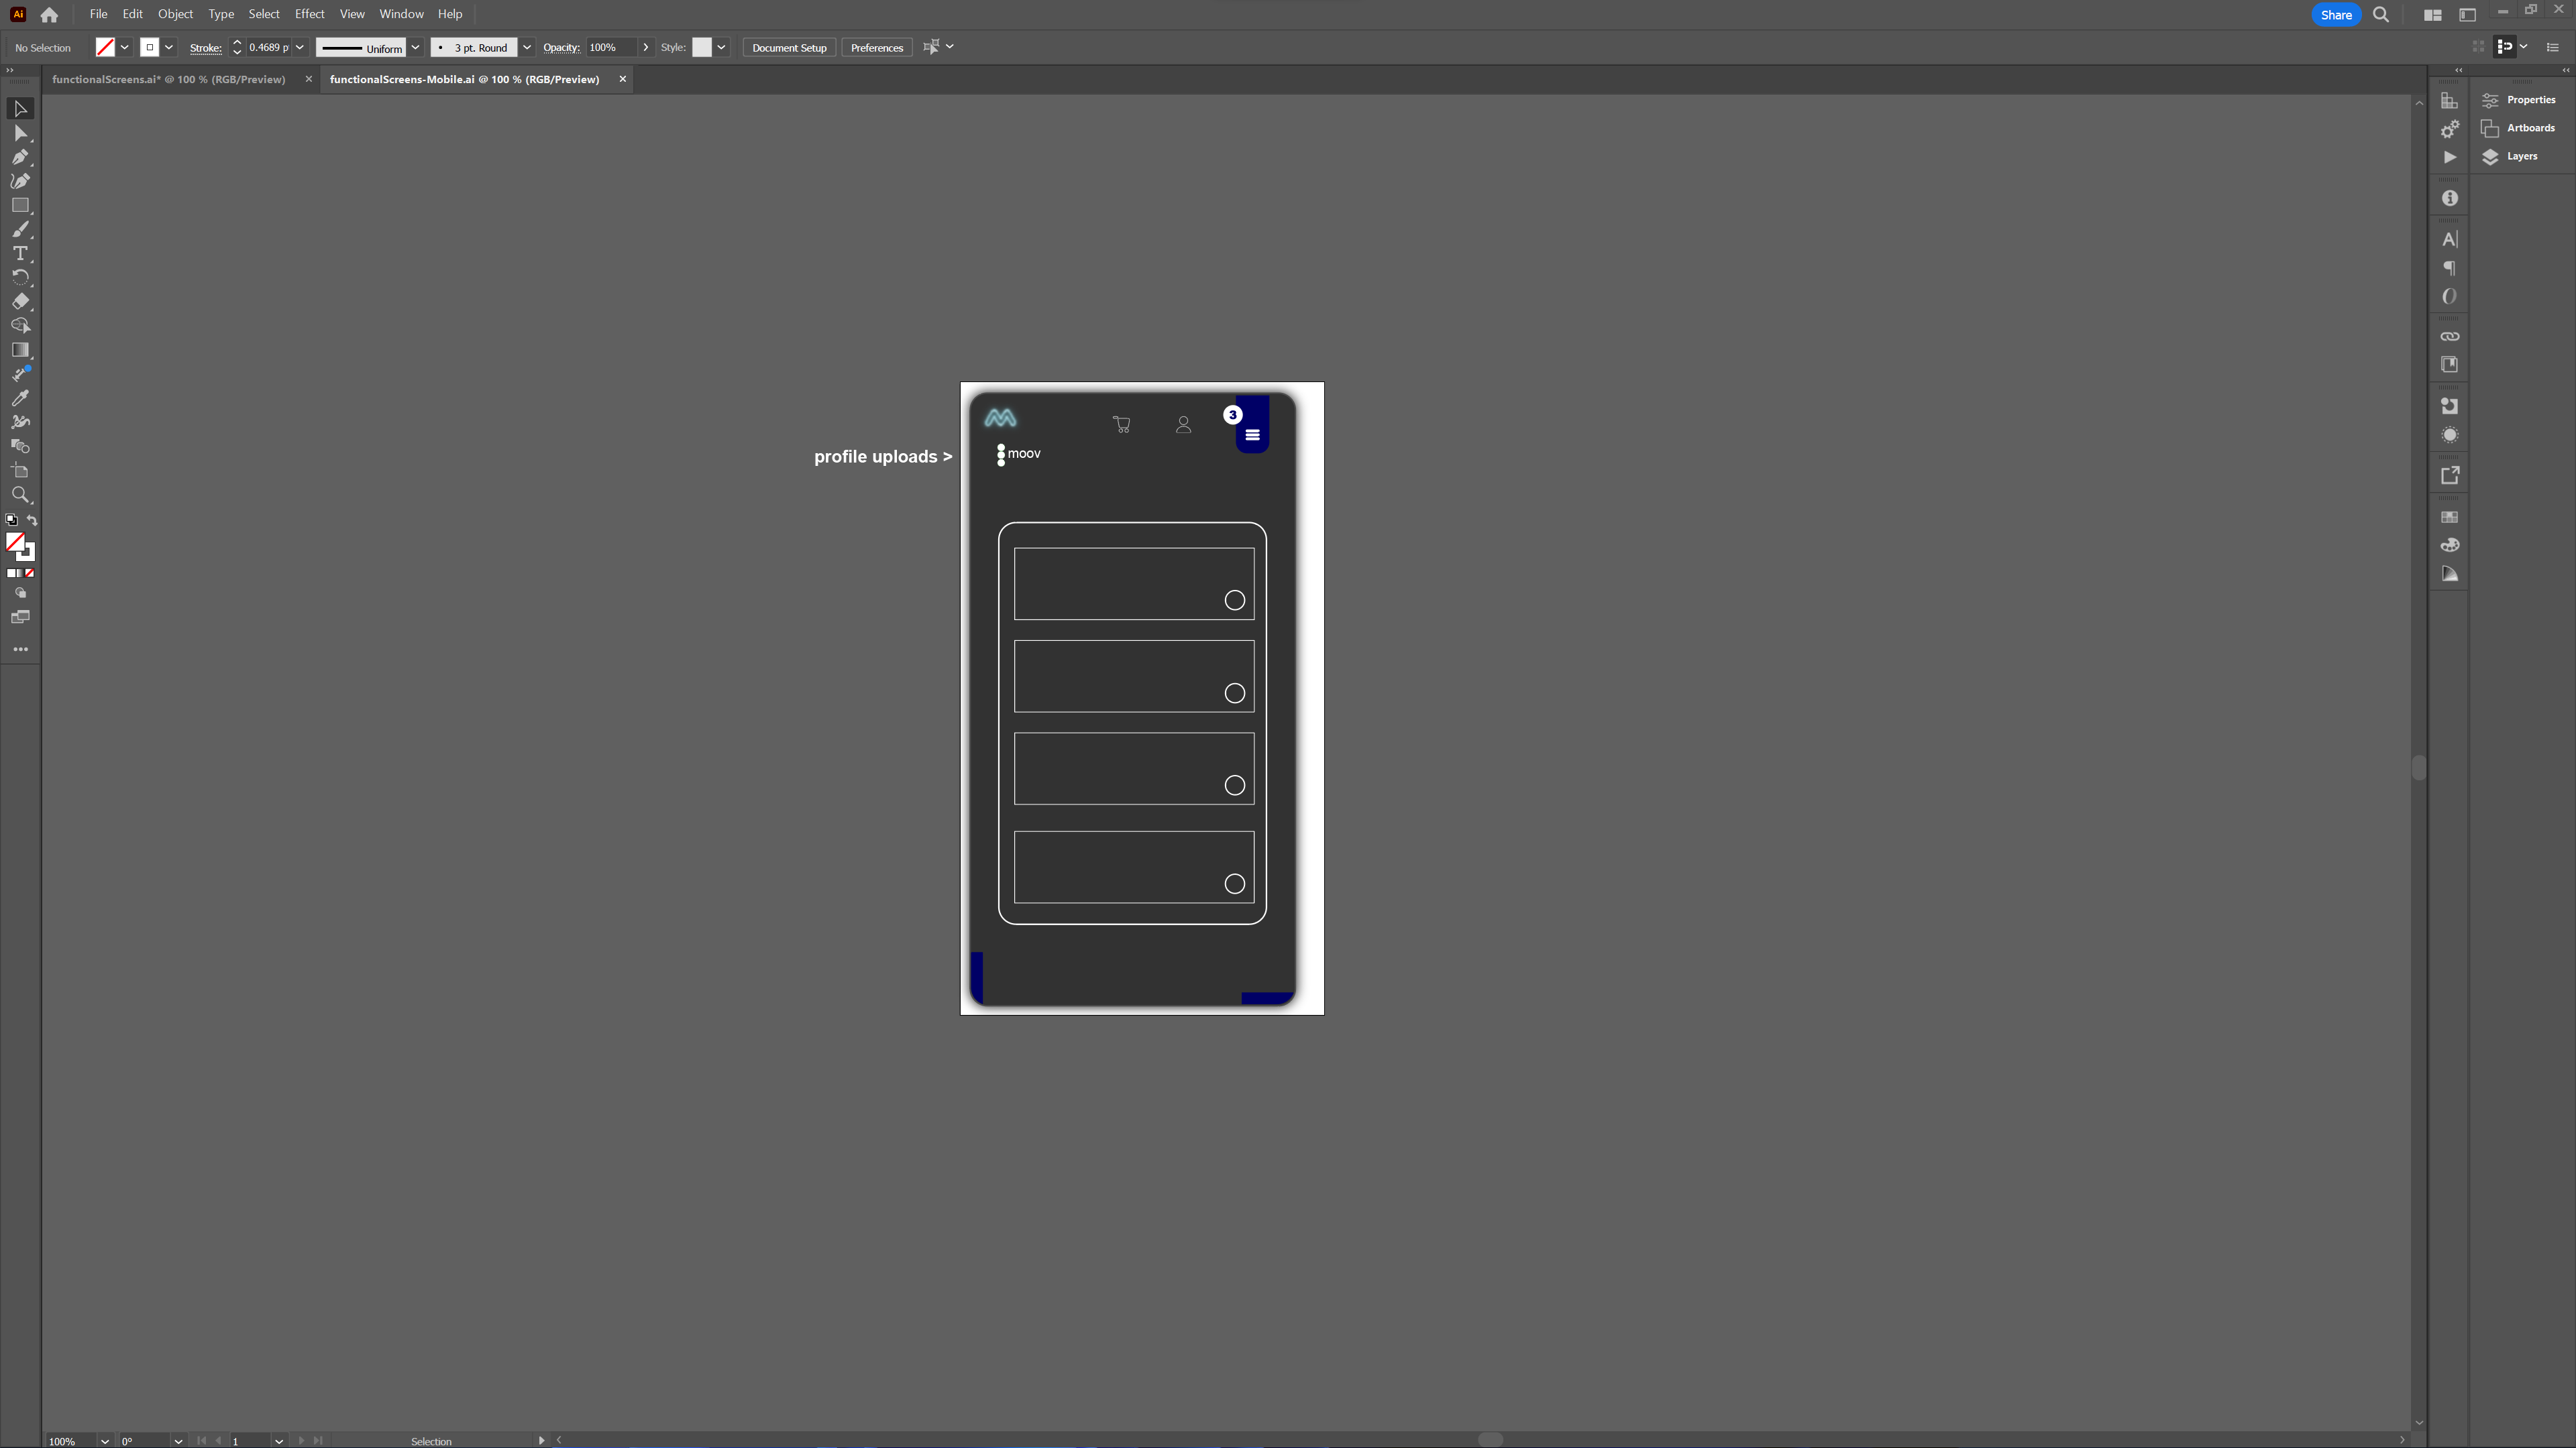Screen dimensions: 2576x1448
Task: Open the graphic Style dropdown
Action: click(x=721, y=47)
